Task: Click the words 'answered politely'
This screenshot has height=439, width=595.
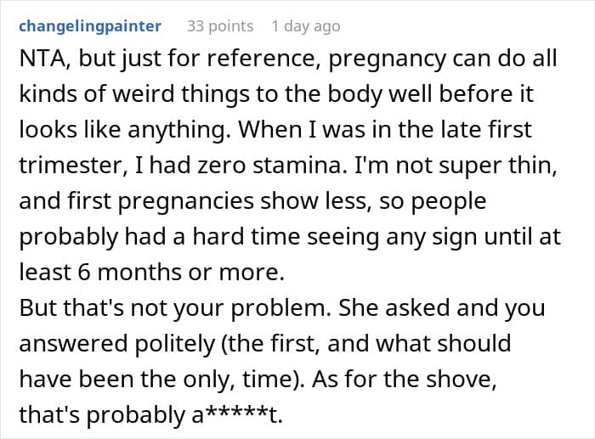Action: (x=117, y=343)
